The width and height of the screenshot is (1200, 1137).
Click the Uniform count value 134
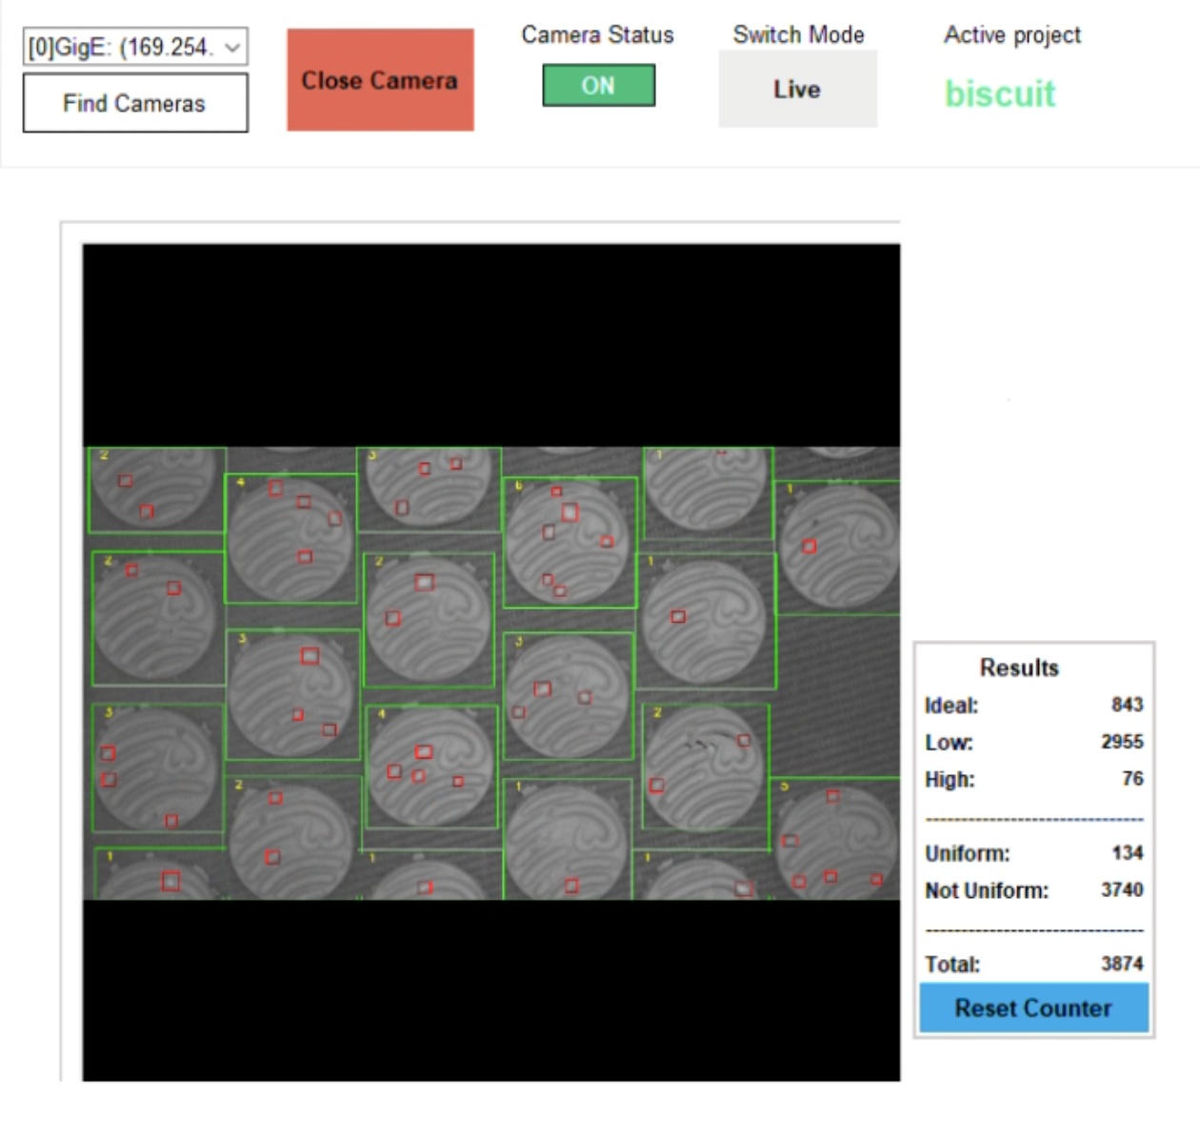tap(1128, 853)
